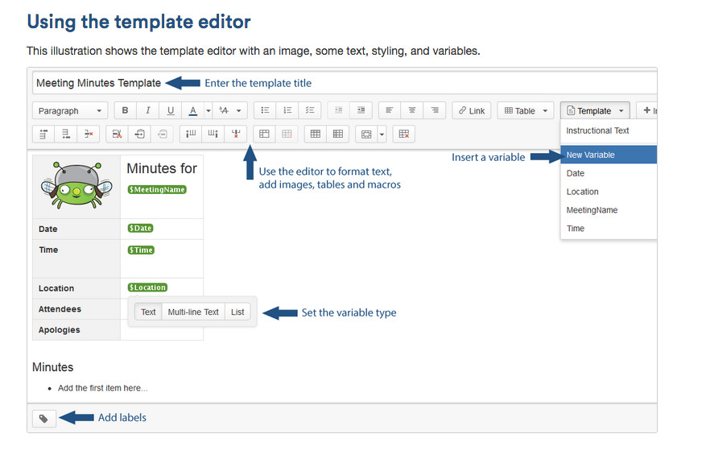Click the Link button
Screen dimensions: 706x463
(472, 110)
